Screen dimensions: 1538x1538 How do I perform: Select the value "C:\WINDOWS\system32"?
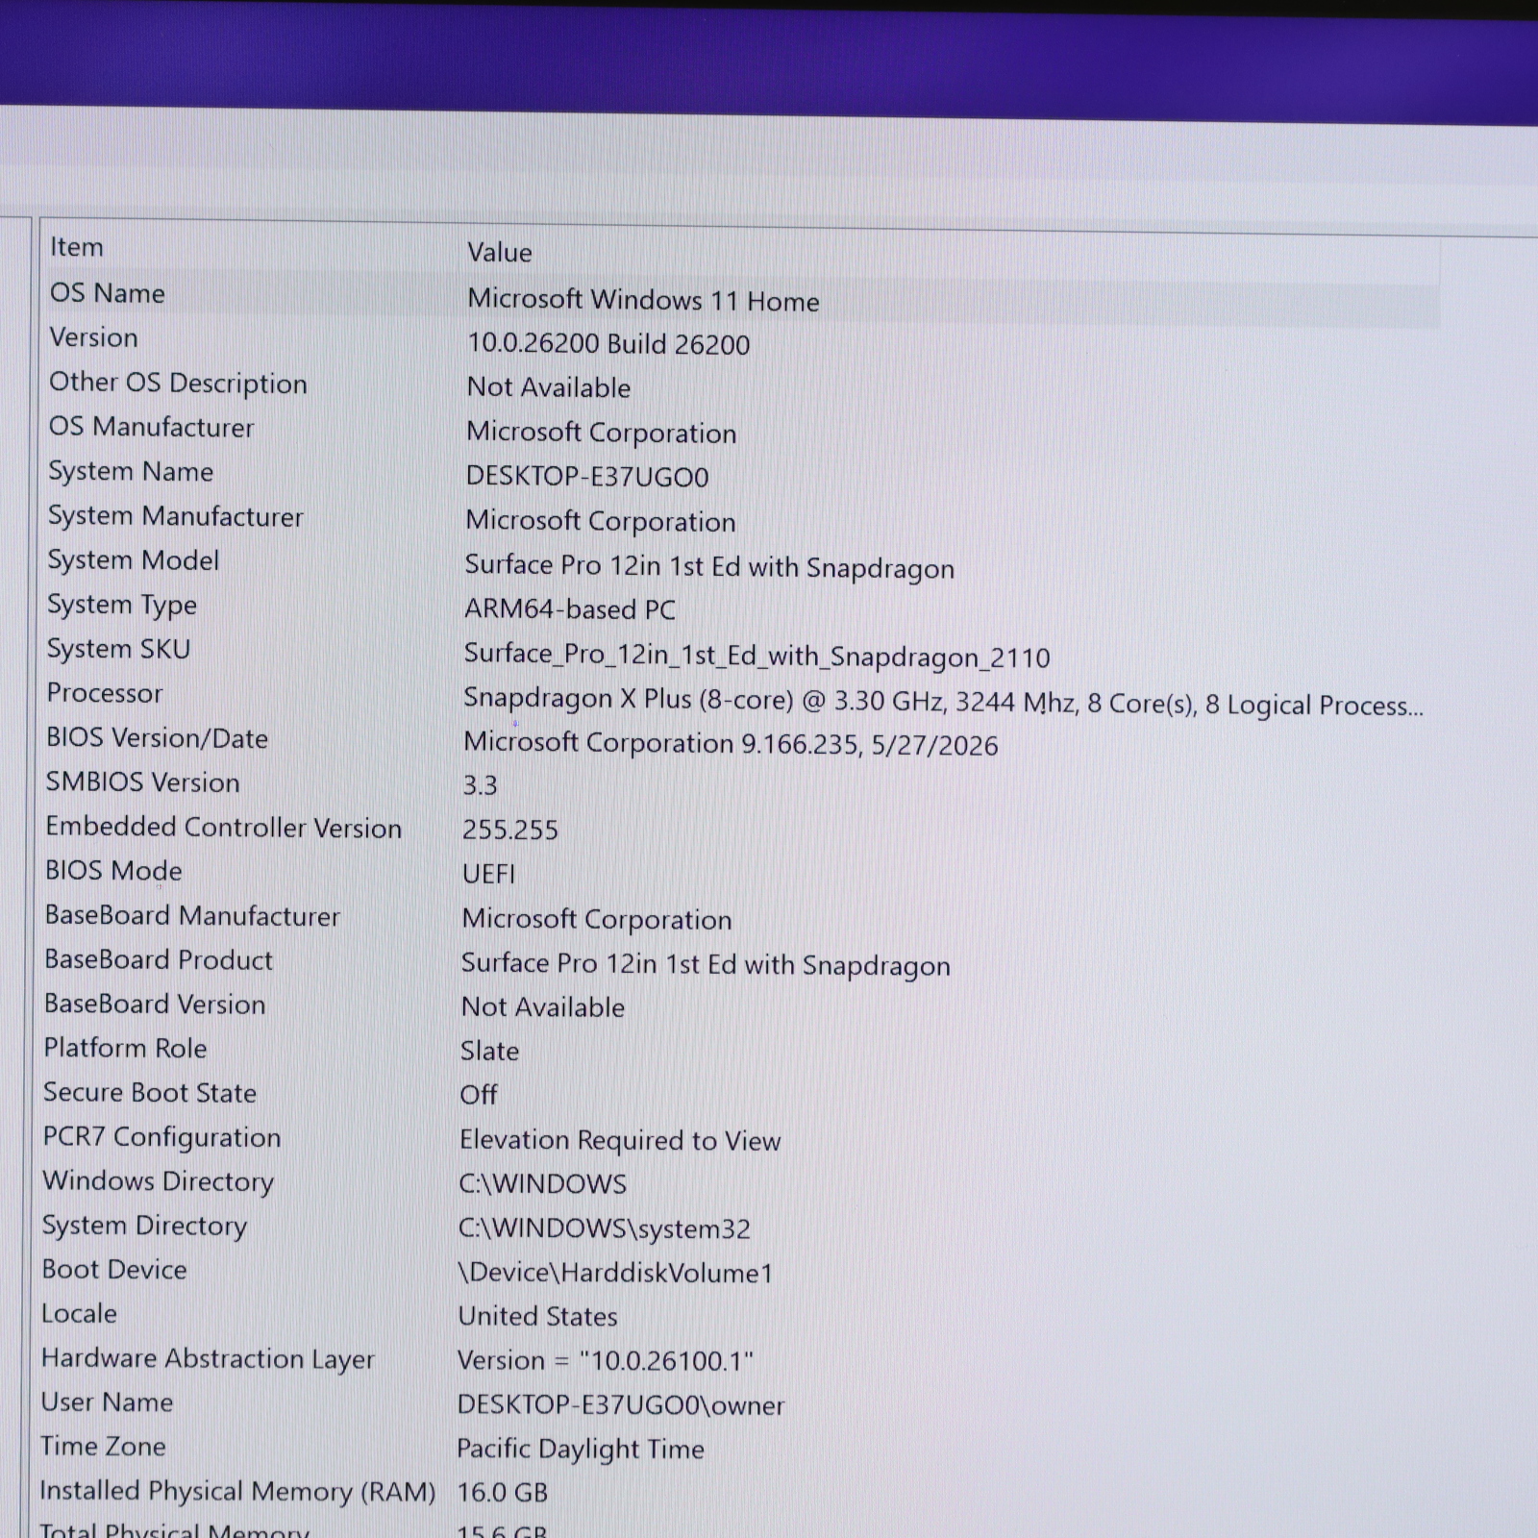(x=605, y=1228)
